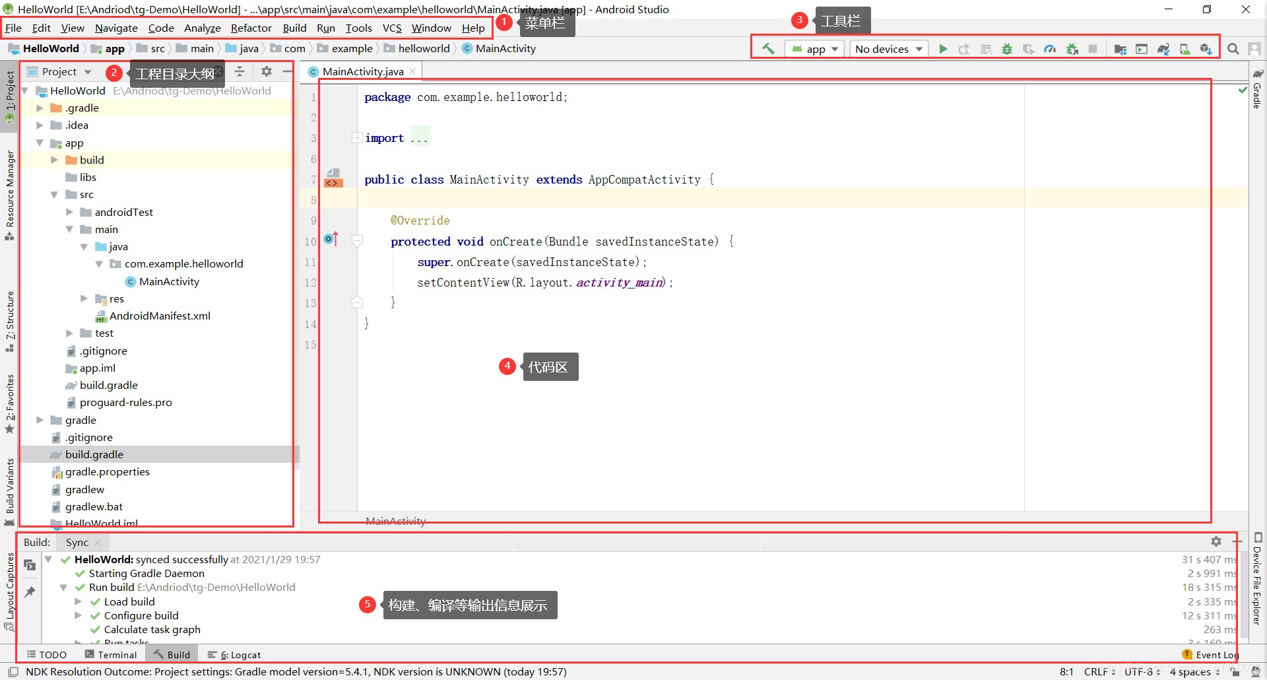
Task: Click UTF-8 encoding in status bar
Action: (1142, 671)
